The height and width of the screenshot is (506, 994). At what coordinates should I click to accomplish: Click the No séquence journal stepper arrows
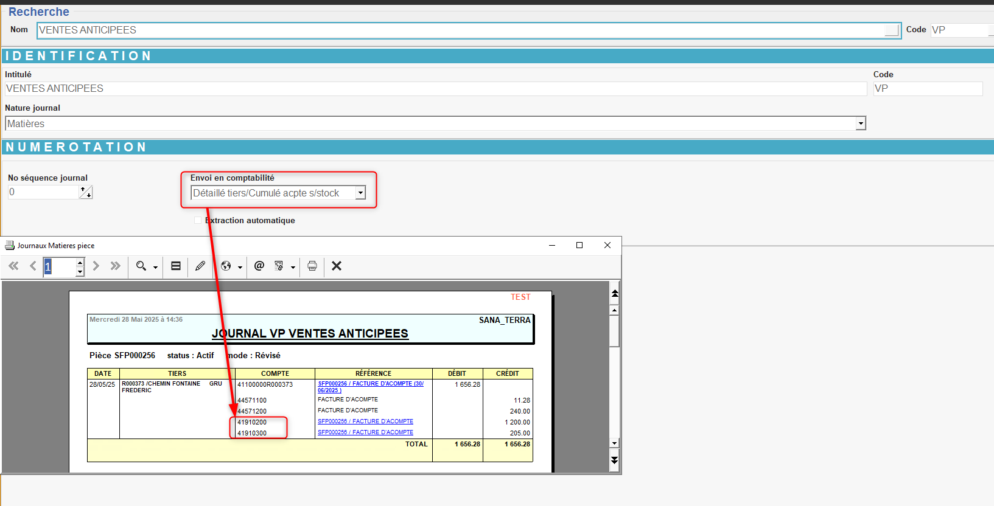tap(86, 192)
